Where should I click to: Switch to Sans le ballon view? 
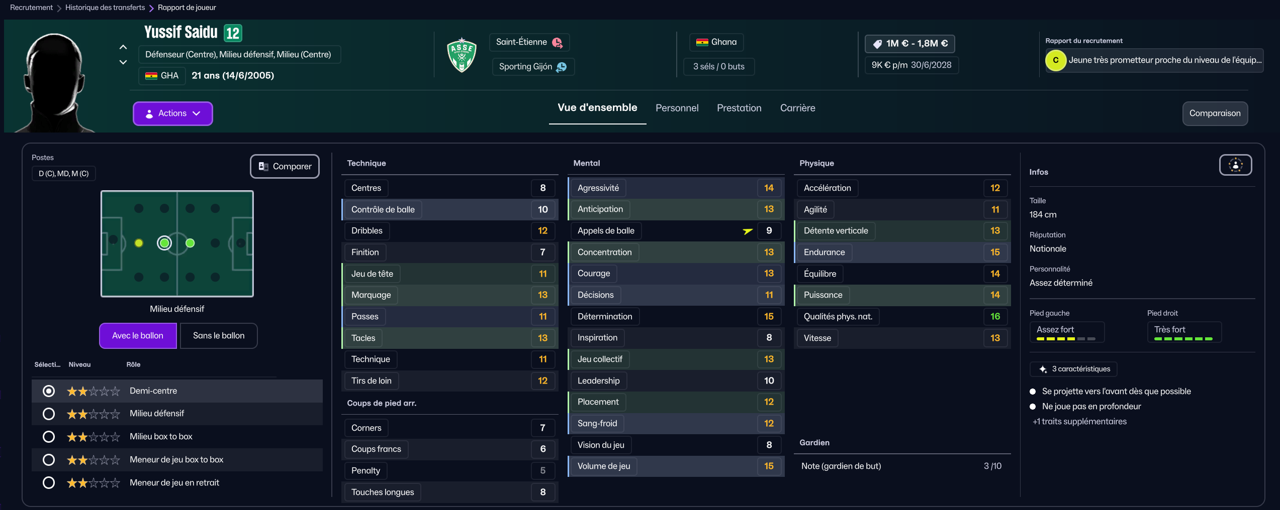pos(219,336)
